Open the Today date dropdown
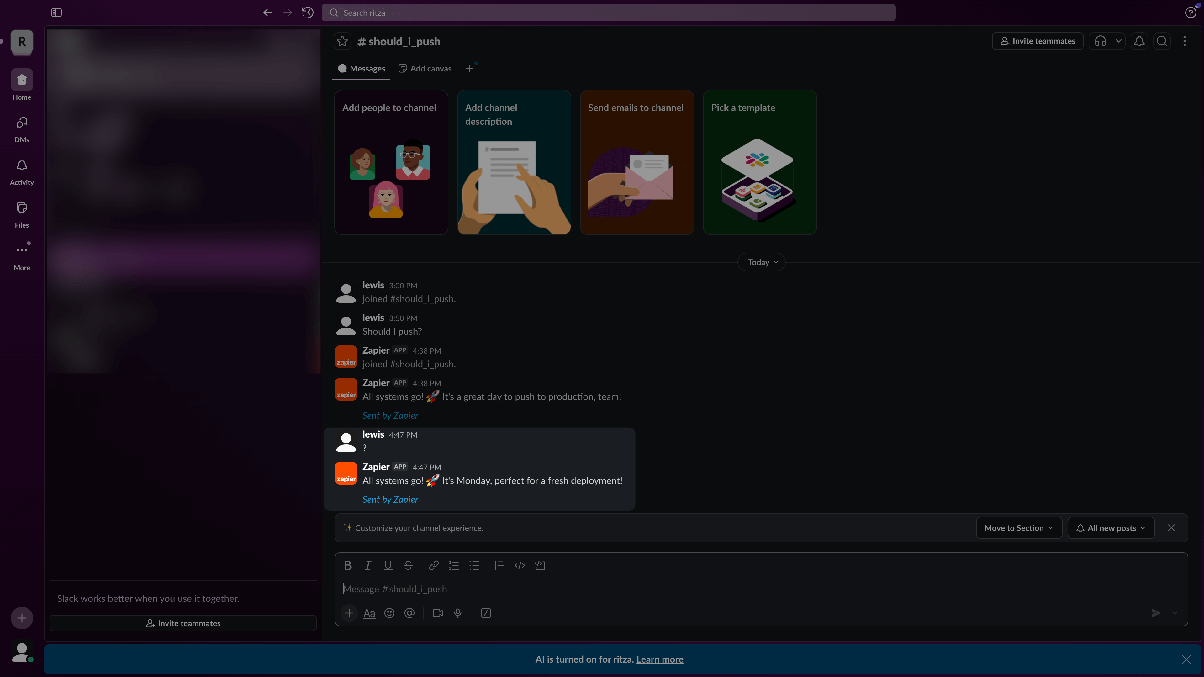 click(760, 262)
